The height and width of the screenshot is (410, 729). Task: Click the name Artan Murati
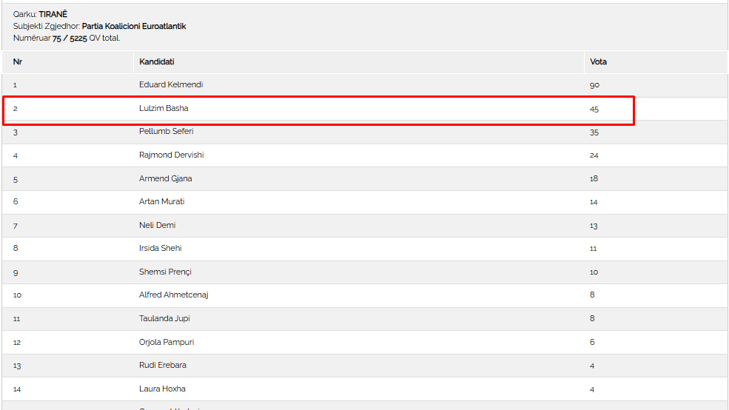pos(162,201)
